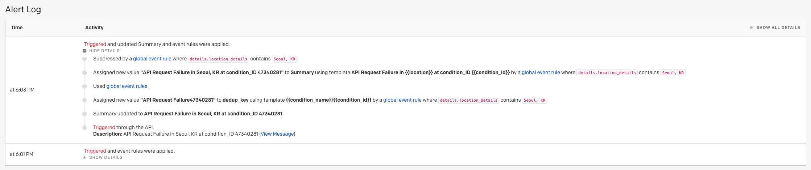The image size is (811, 170).
Task: Open global event rule link in dedup_key line
Action: click(402, 100)
